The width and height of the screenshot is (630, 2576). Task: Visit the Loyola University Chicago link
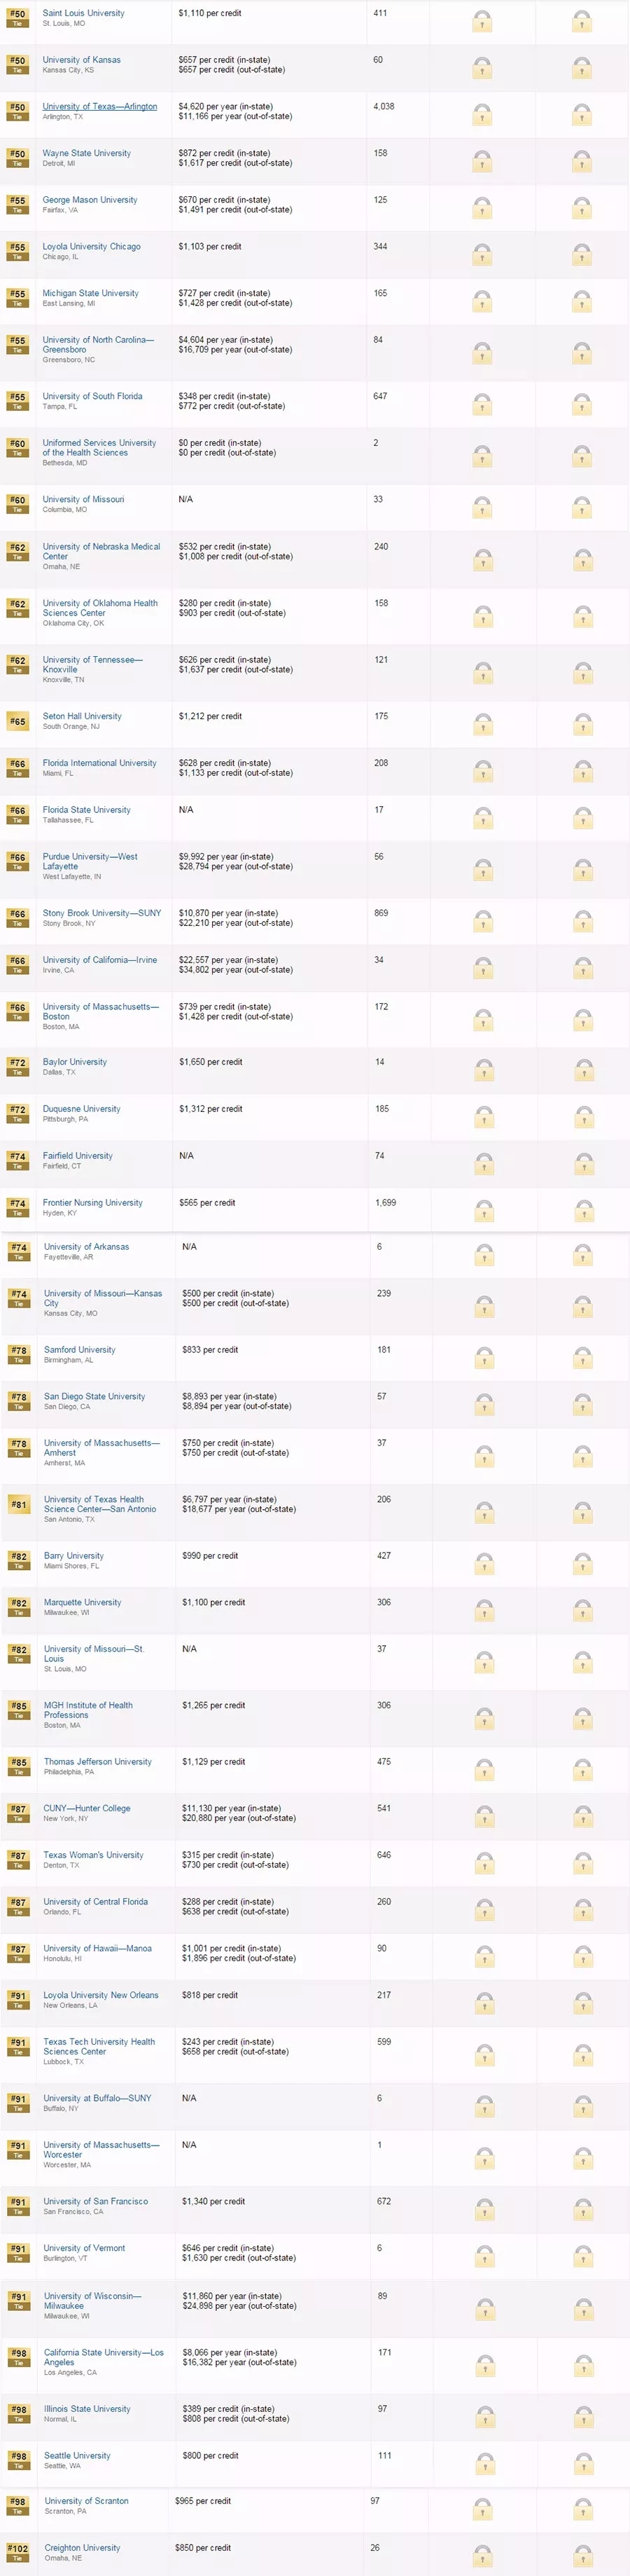tap(92, 246)
